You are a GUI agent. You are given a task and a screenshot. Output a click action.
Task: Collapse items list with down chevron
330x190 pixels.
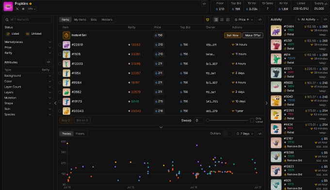[161, 127]
